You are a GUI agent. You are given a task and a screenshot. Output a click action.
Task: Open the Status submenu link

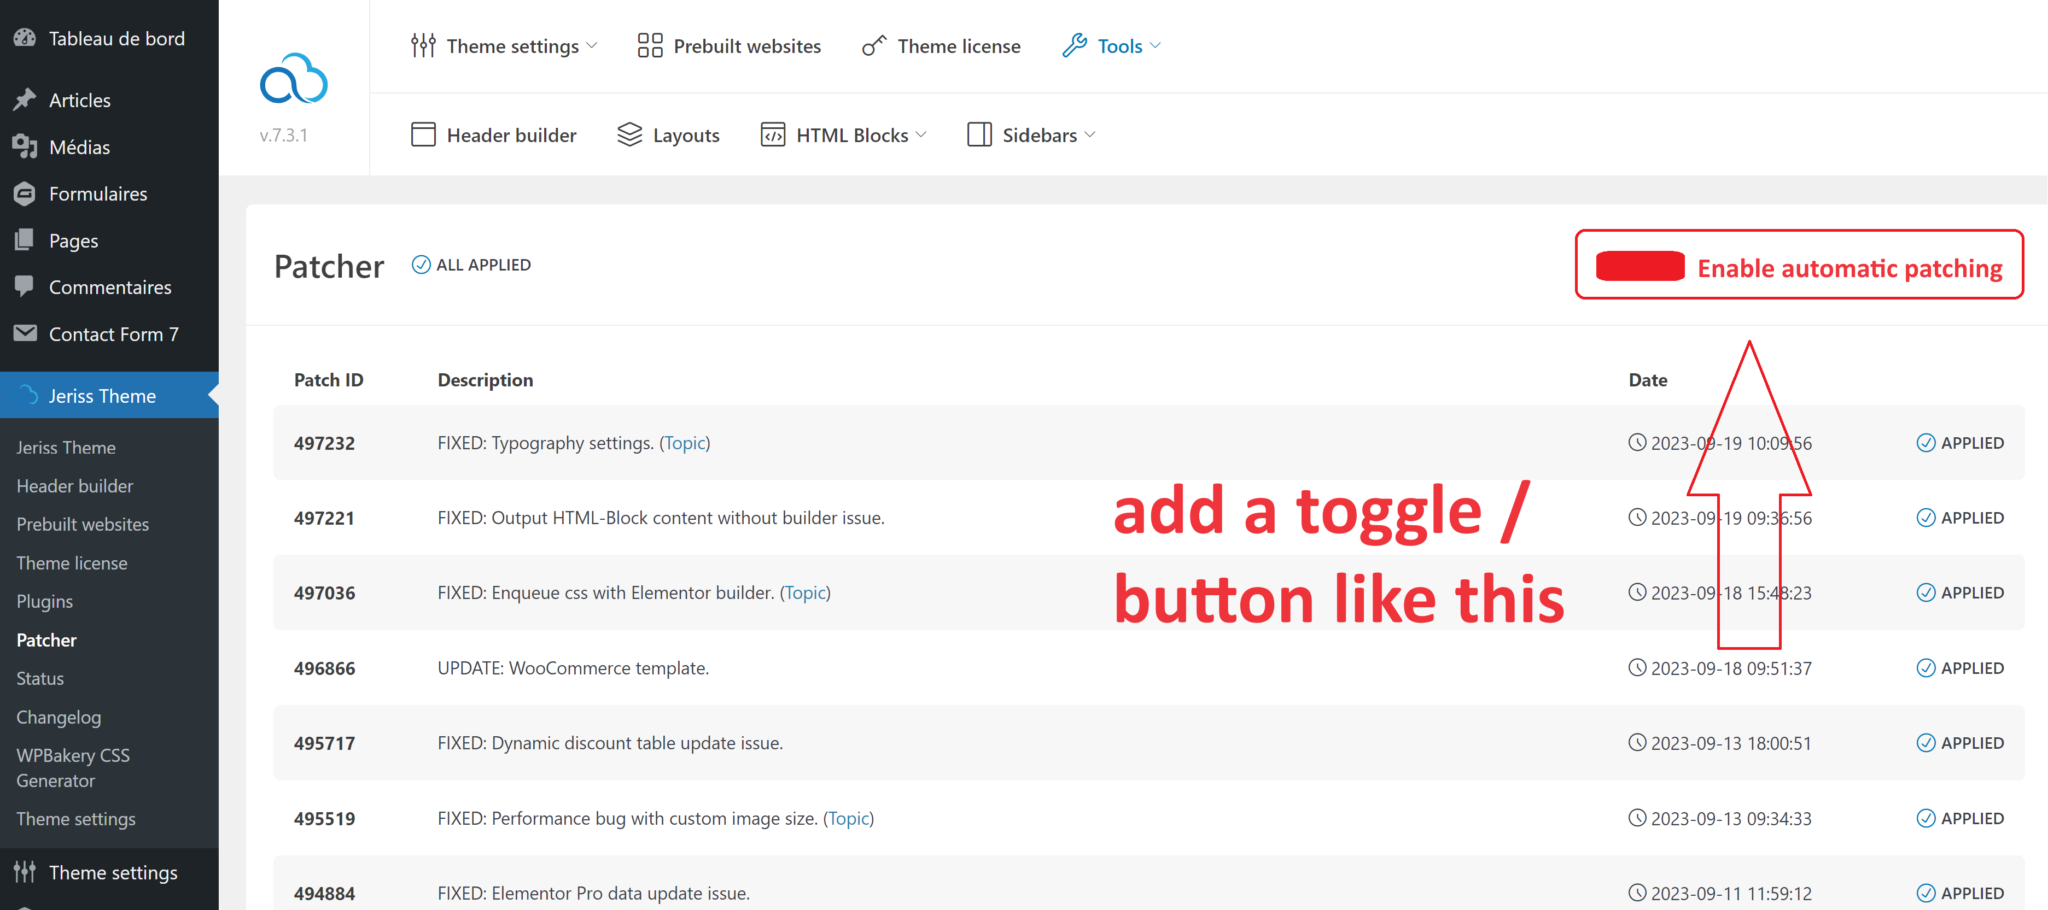pos(40,679)
